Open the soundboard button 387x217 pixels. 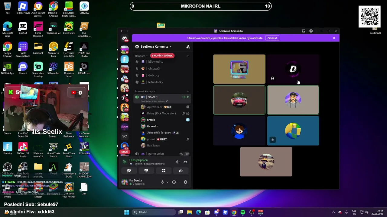(181, 171)
